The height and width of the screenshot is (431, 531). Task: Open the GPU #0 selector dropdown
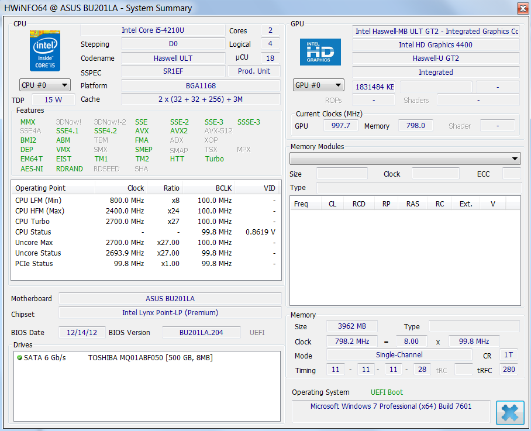pyautogui.click(x=318, y=85)
